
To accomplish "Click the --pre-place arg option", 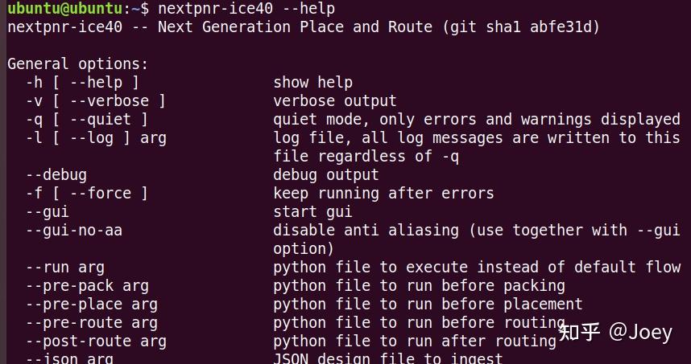I will tap(91, 304).
